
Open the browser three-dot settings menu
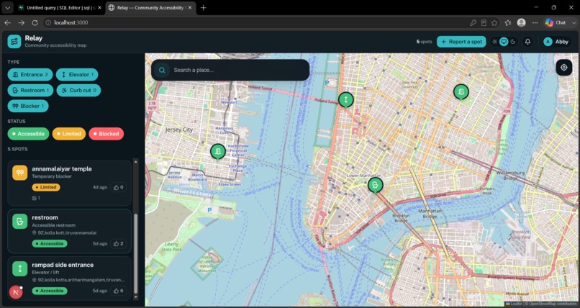click(535, 22)
